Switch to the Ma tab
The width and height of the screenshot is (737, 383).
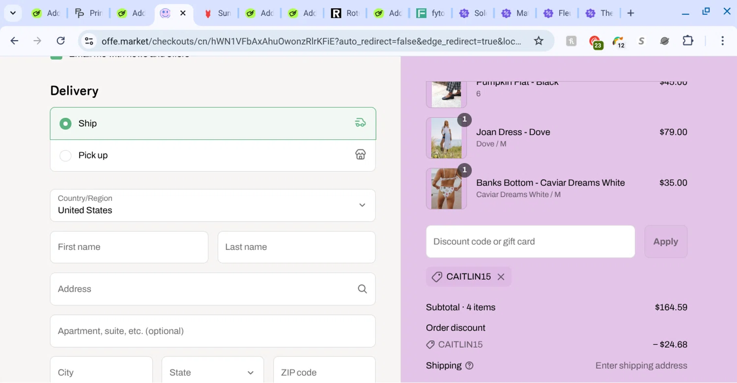515,13
